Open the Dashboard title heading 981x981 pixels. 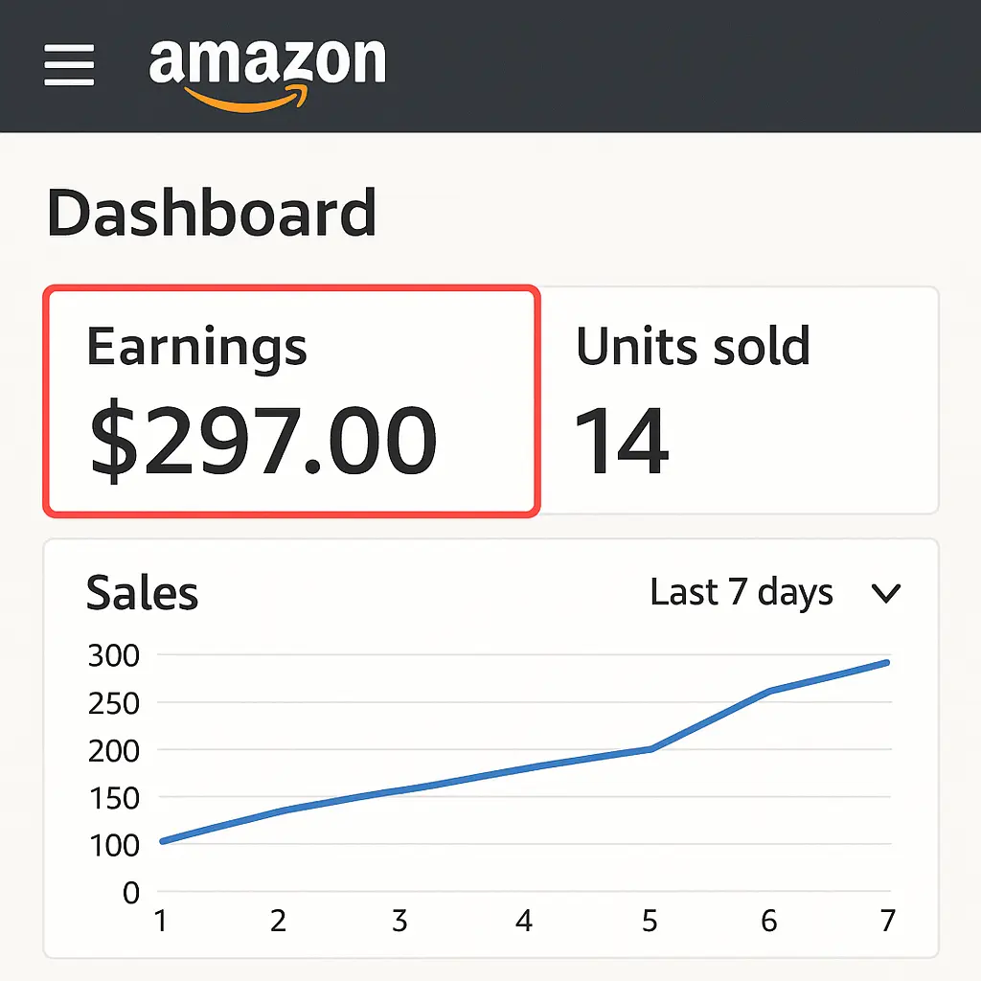point(213,213)
